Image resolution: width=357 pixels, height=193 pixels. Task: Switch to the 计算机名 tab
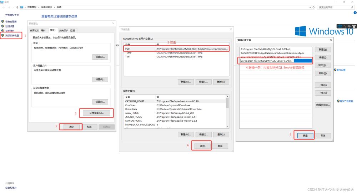tap(34, 30)
